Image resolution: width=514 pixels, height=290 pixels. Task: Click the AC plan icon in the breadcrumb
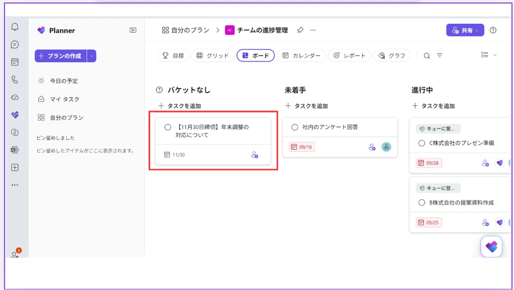pyautogui.click(x=230, y=30)
